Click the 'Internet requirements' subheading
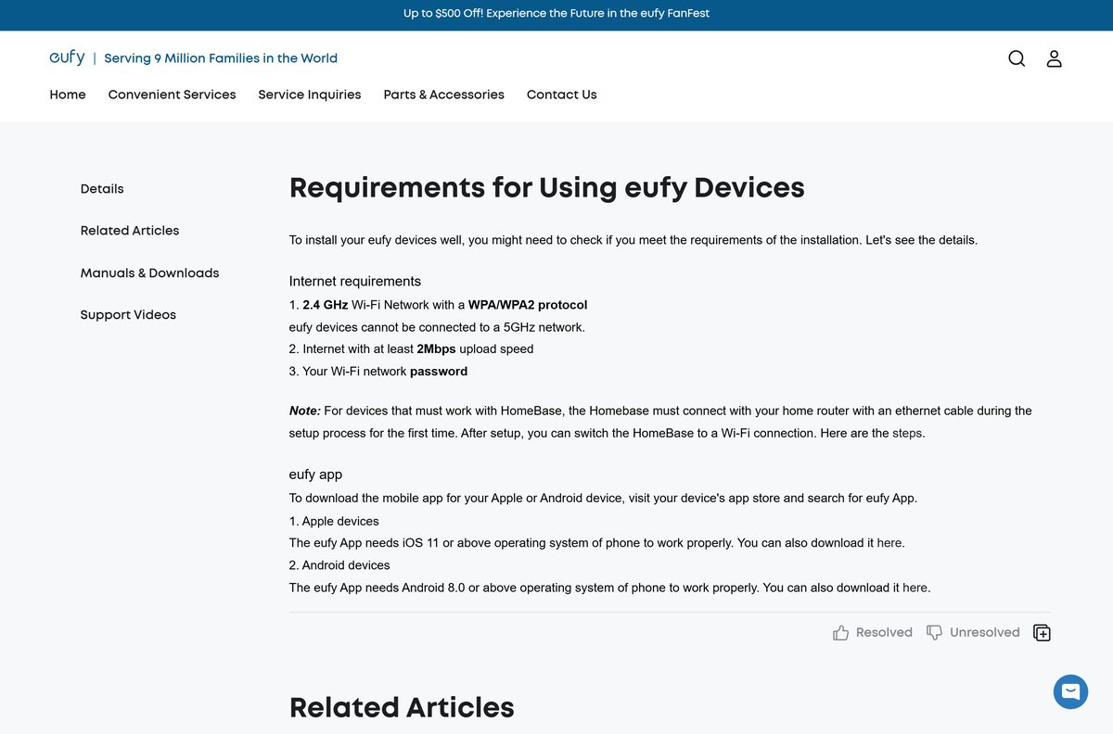This screenshot has height=734, width=1113. [x=355, y=281]
